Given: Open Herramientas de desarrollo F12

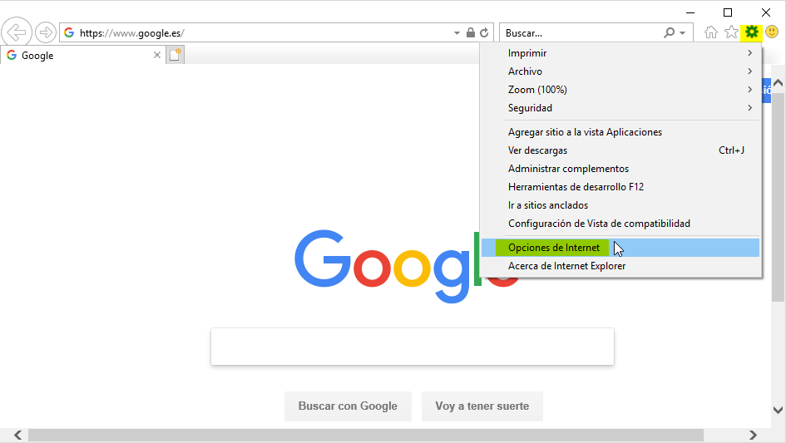Looking at the screenshot, I should coord(620,187).
